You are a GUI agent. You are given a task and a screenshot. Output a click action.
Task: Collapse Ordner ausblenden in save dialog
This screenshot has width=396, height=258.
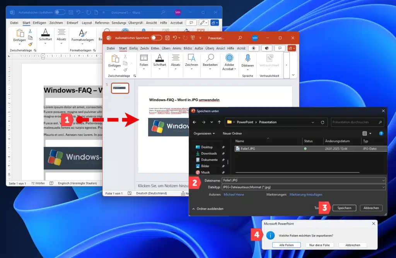coord(208,209)
